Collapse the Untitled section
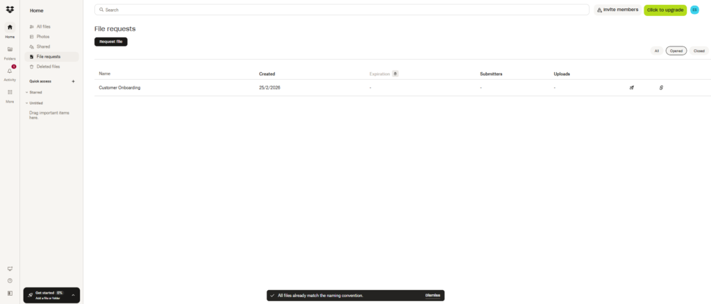The image size is (711, 304). [x=27, y=102]
